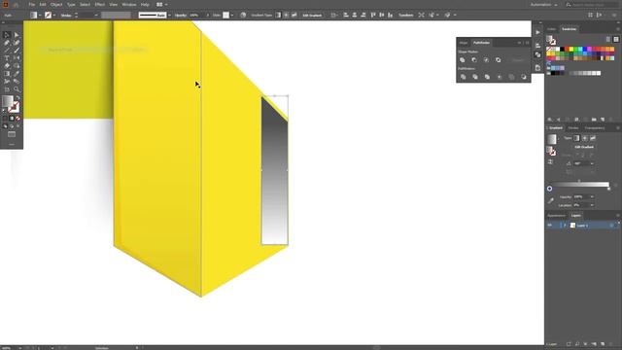
Task: Click the Minus Back pathfinder icon
Action: click(524, 77)
